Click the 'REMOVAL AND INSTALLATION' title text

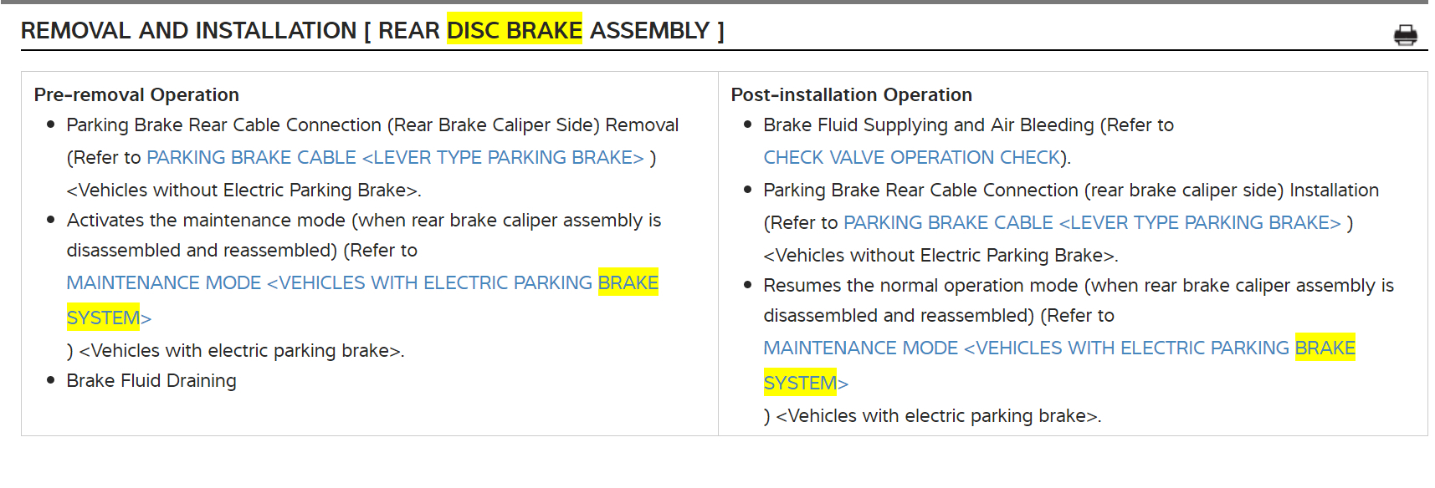tap(188, 31)
